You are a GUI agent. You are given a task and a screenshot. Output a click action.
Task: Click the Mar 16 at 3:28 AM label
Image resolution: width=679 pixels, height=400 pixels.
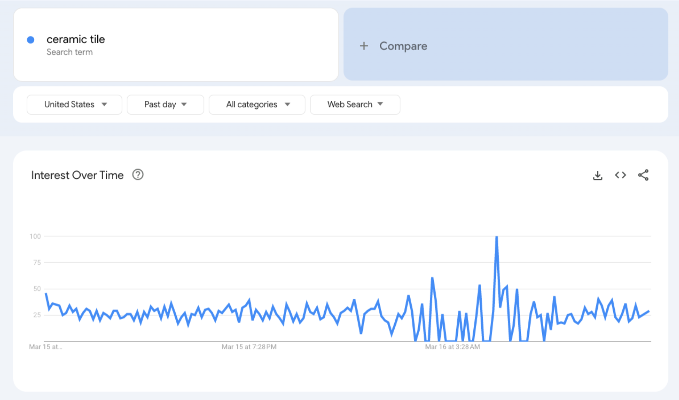452,347
